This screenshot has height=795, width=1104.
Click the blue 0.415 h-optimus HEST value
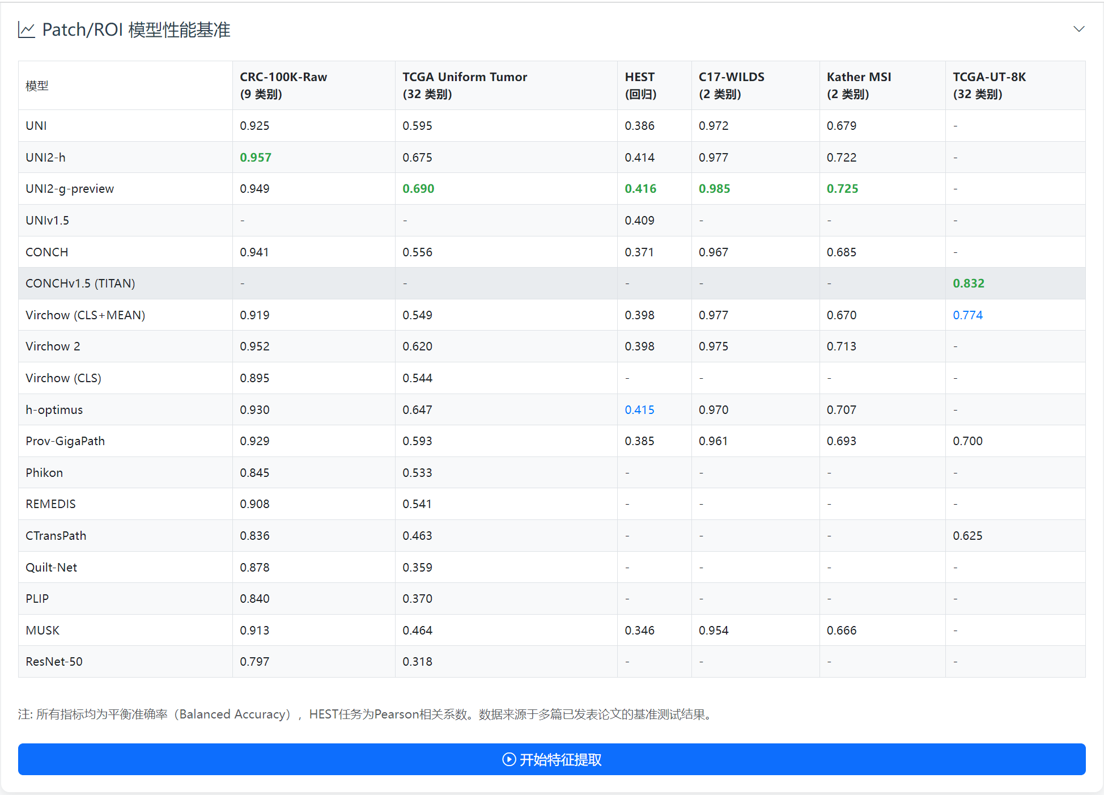639,410
